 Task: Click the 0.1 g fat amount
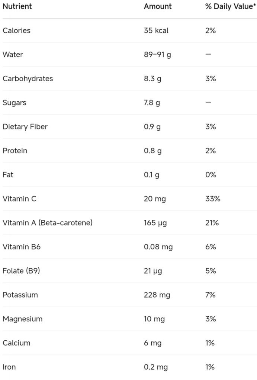click(x=152, y=175)
